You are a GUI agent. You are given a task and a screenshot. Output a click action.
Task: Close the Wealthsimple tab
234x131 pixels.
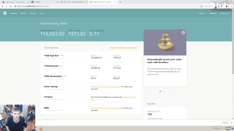click(116, 2)
